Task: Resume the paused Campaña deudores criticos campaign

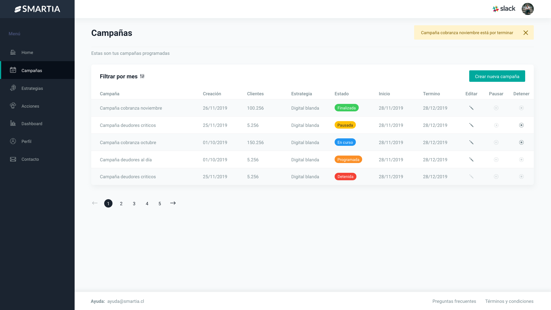Action: 496,125
